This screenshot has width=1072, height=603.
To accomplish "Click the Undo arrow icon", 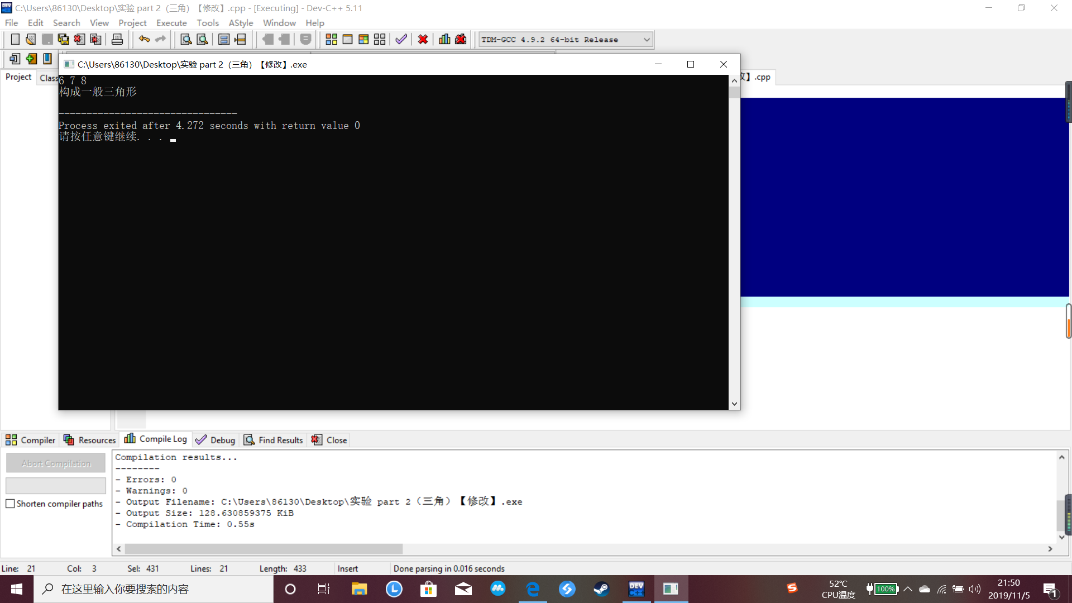I will 144,40.
